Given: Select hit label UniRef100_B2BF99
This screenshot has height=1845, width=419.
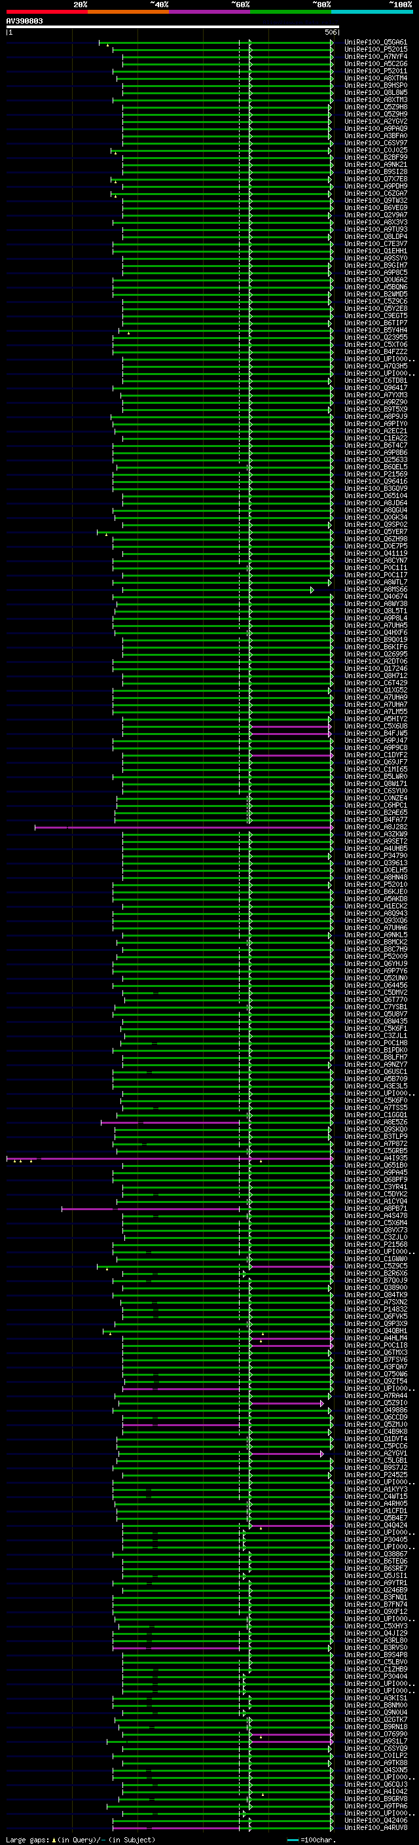Looking at the screenshot, I should tap(375, 158).
